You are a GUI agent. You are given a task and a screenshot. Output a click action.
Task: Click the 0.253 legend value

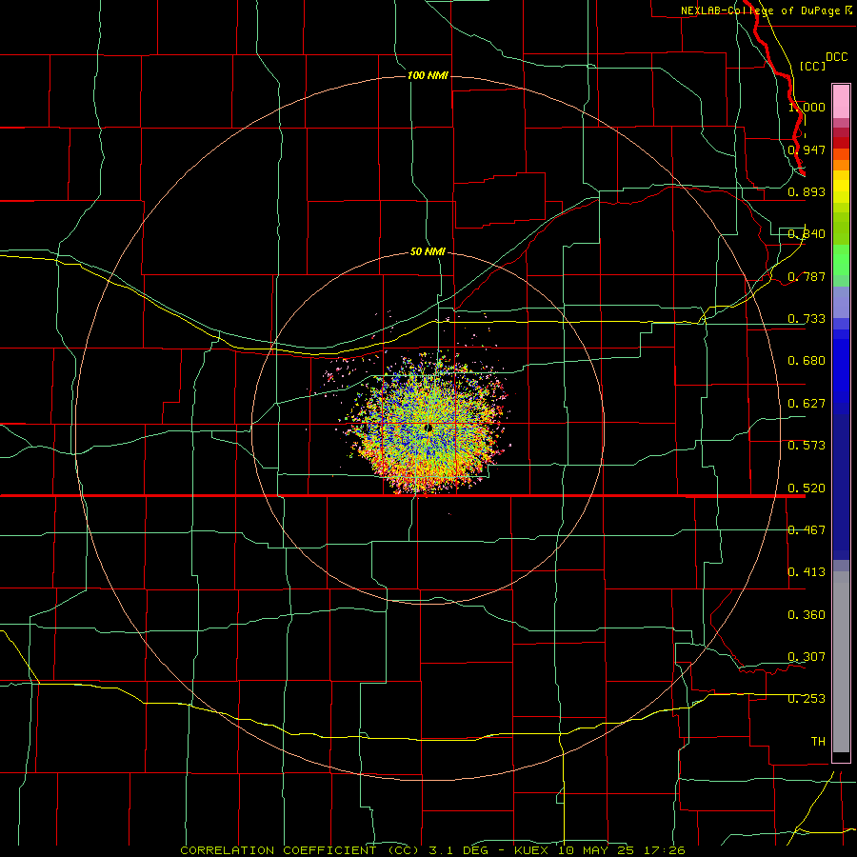tap(807, 699)
